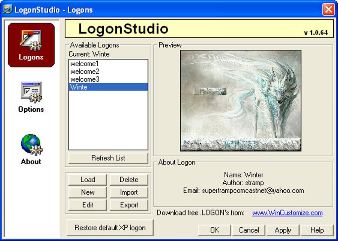Click the Cancel button
This screenshot has height=241, width=338.
click(x=249, y=230)
